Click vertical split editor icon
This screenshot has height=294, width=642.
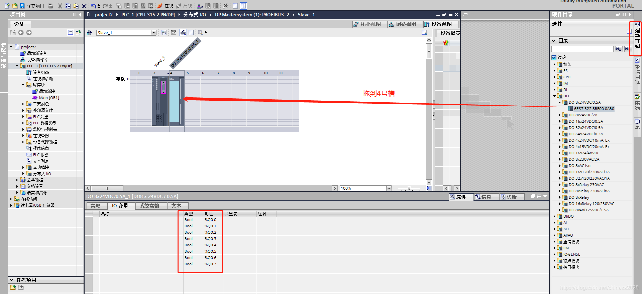(x=243, y=6)
